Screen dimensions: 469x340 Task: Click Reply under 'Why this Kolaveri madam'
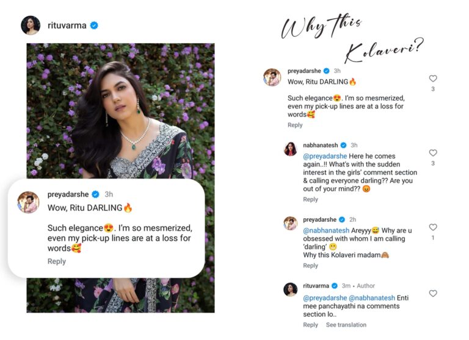[310, 266]
